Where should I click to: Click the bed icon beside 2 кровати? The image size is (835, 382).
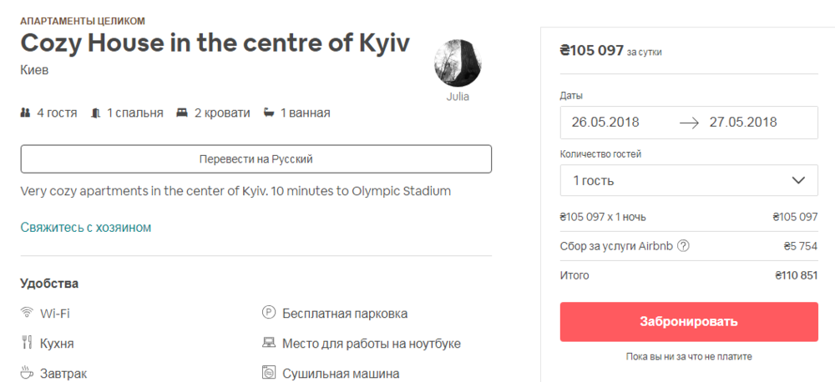182,113
